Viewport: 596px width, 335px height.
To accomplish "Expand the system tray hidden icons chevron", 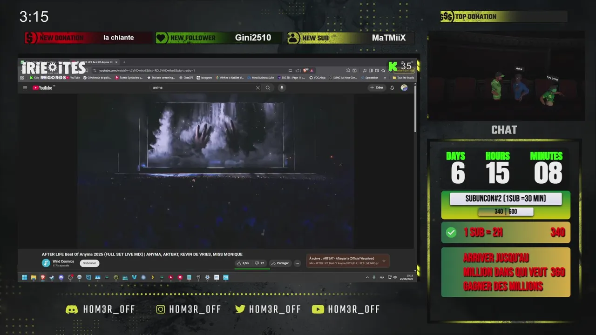I will pyautogui.click(x=368, y=277).
